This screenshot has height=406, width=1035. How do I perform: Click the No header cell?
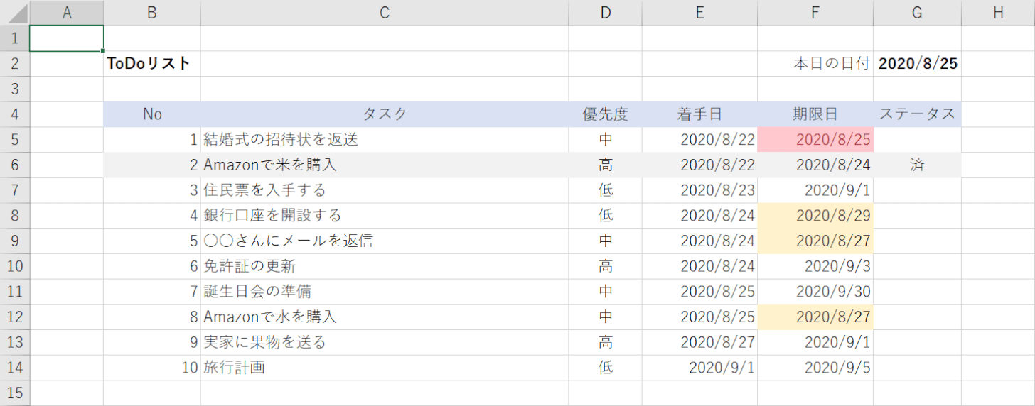click(x=152, y=114)
